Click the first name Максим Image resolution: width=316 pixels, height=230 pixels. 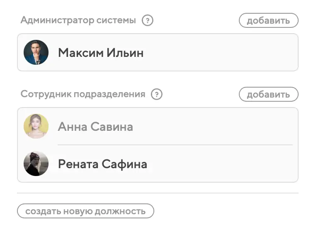[x=81, y=53]
